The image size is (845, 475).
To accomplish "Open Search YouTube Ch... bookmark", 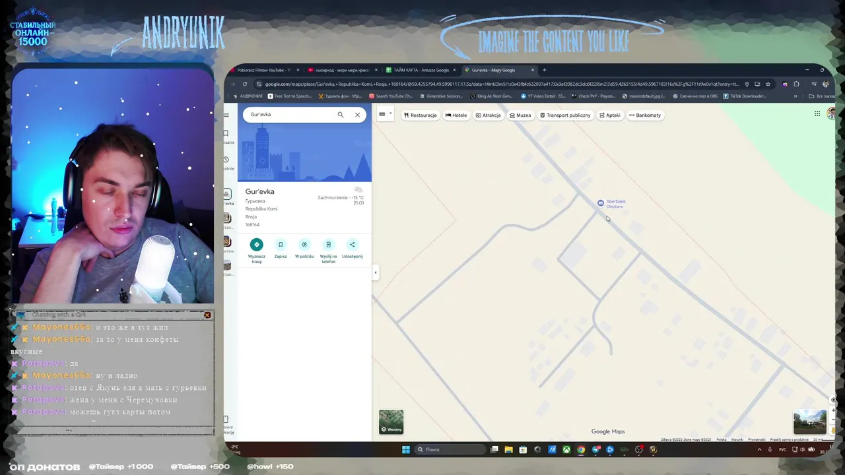I will coord(391,96).
